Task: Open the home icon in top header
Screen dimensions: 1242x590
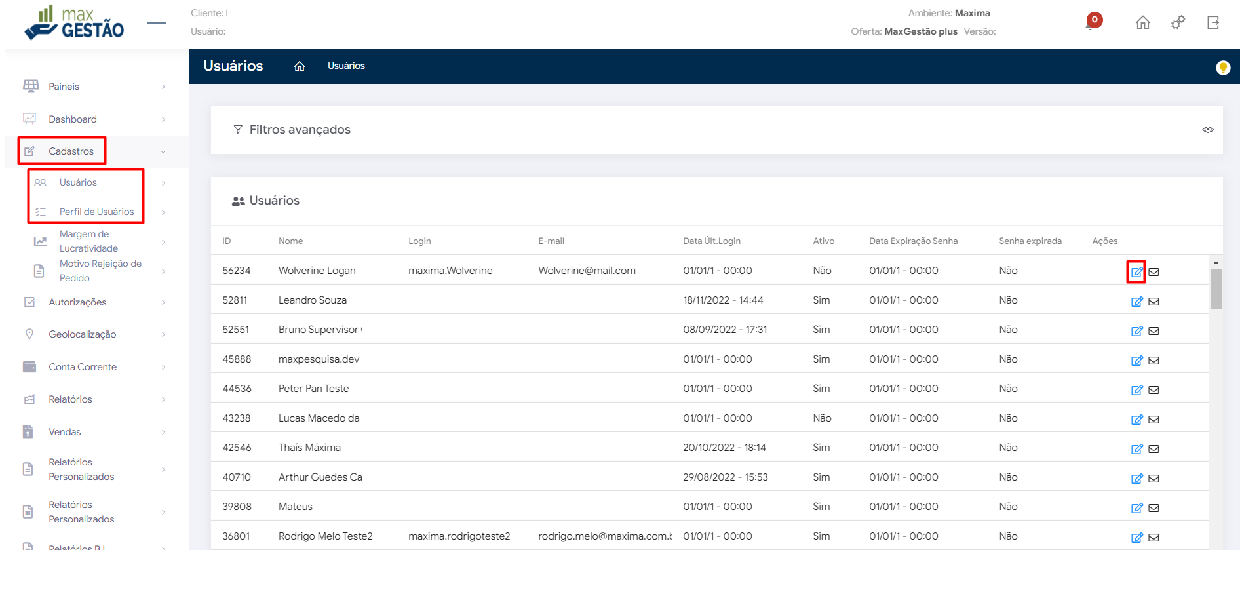Action: click(x=1142, y=23)
